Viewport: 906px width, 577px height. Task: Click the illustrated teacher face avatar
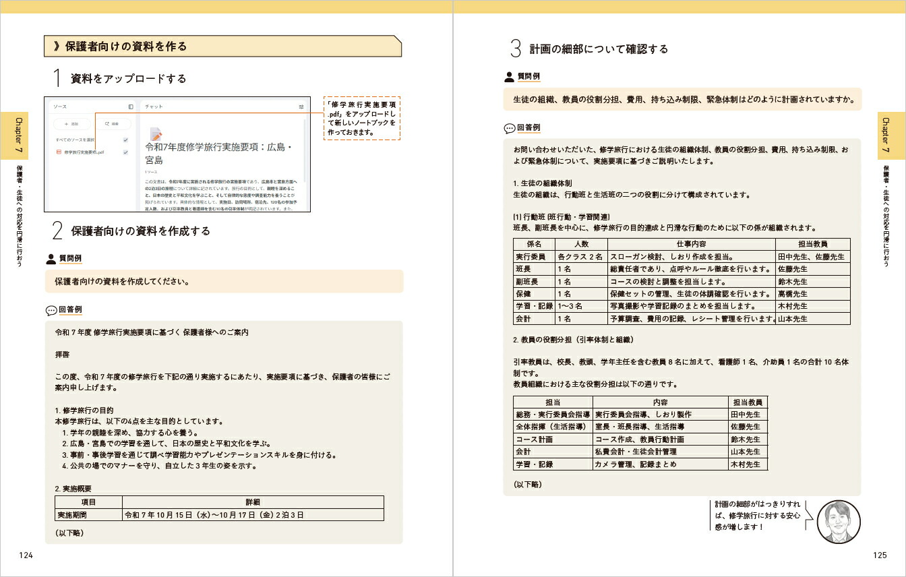838,522
